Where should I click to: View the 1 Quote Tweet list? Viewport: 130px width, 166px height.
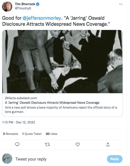(x=32, y=134)
